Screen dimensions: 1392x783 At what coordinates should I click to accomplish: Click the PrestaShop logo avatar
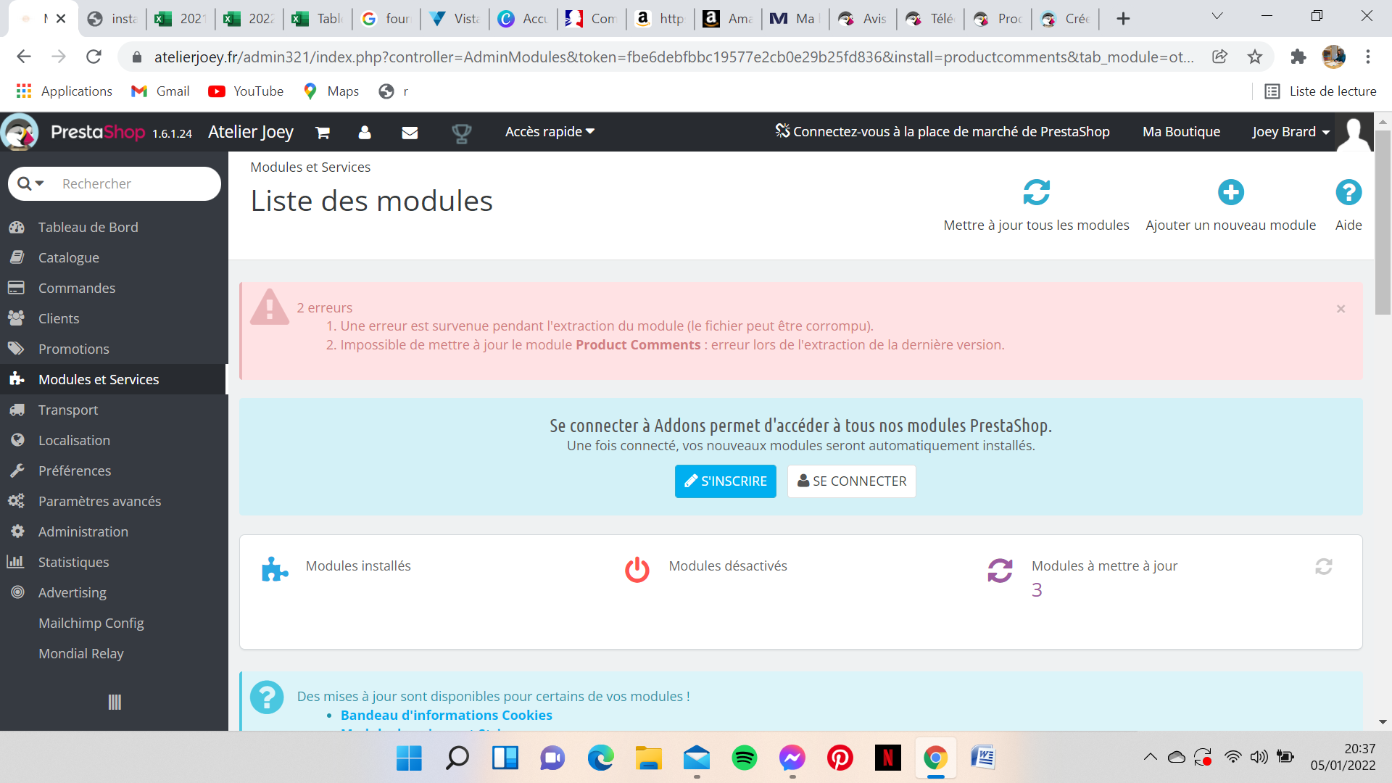point(20,132)
